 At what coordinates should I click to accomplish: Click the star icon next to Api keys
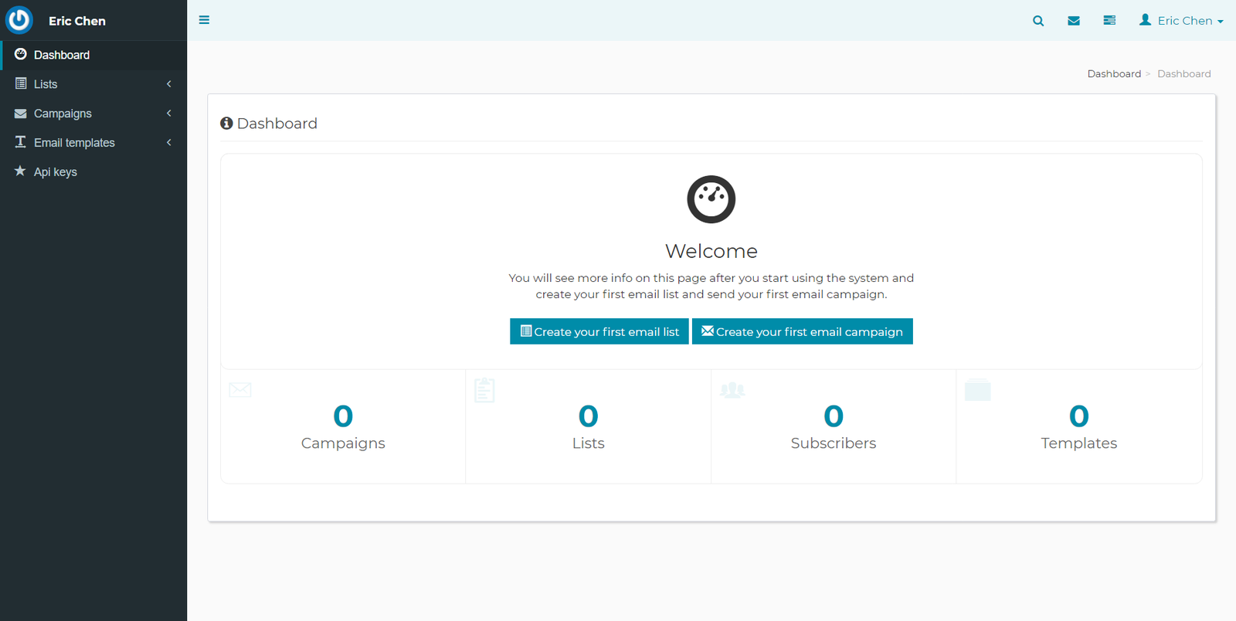point(20,171)
